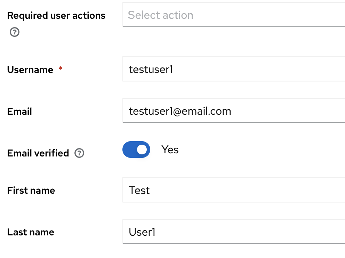Click the Email field label
The height and width of the screenshot is (258, 345).
19,111
